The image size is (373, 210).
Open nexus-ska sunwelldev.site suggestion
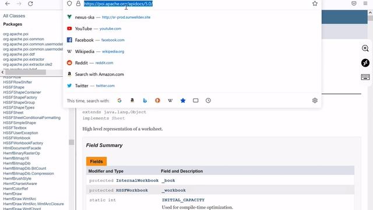(x=126, y=17)
